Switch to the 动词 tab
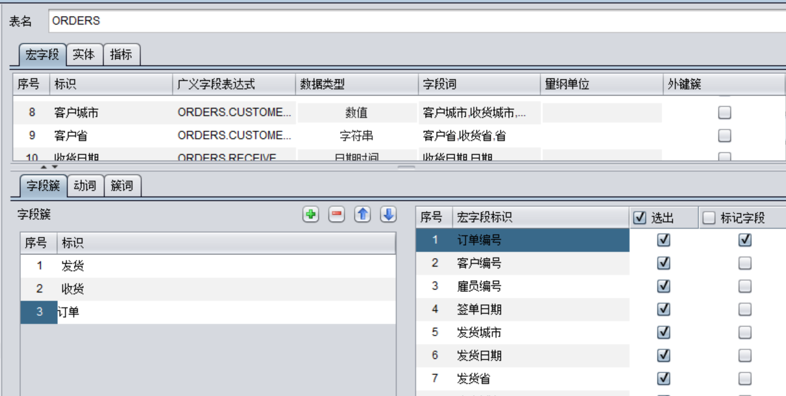 pos(85,185)
